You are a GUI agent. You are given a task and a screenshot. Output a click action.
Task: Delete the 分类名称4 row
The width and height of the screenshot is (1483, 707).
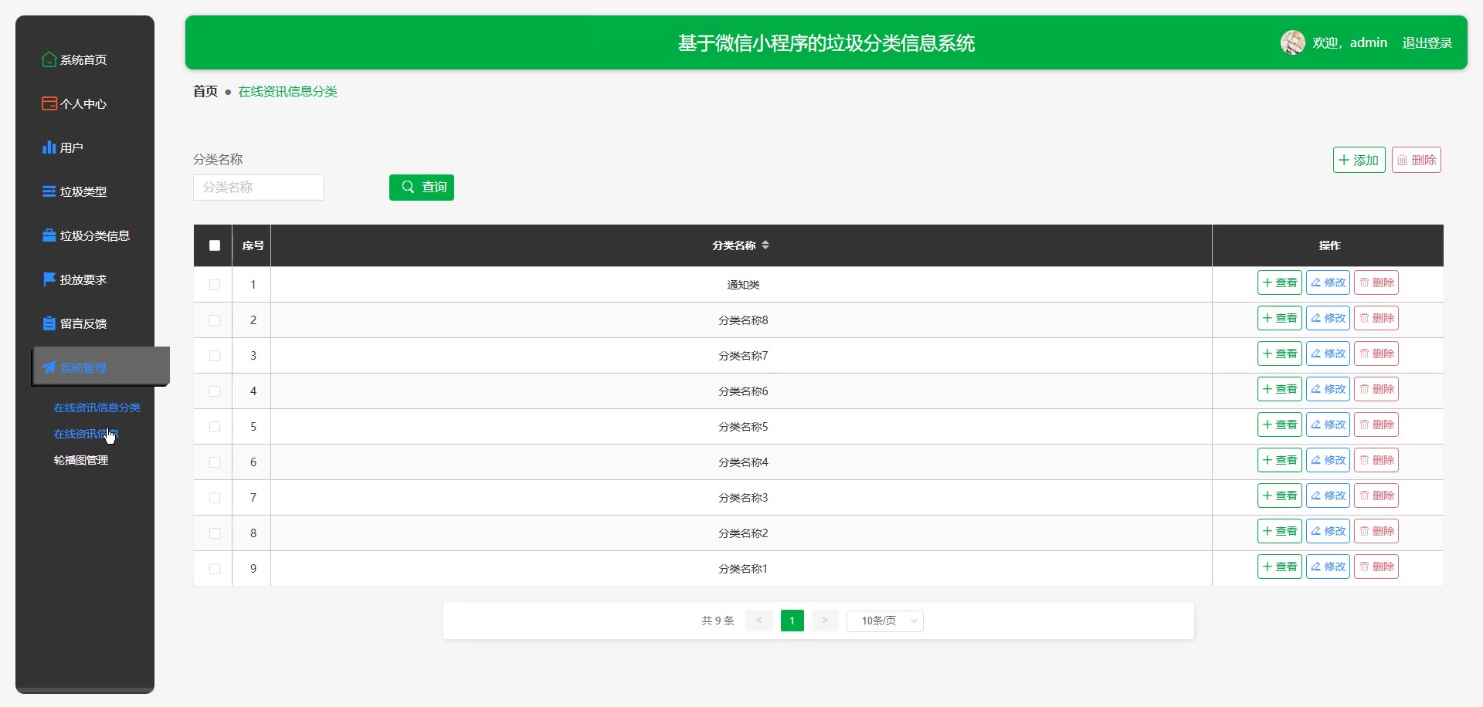pos(1376,460)
